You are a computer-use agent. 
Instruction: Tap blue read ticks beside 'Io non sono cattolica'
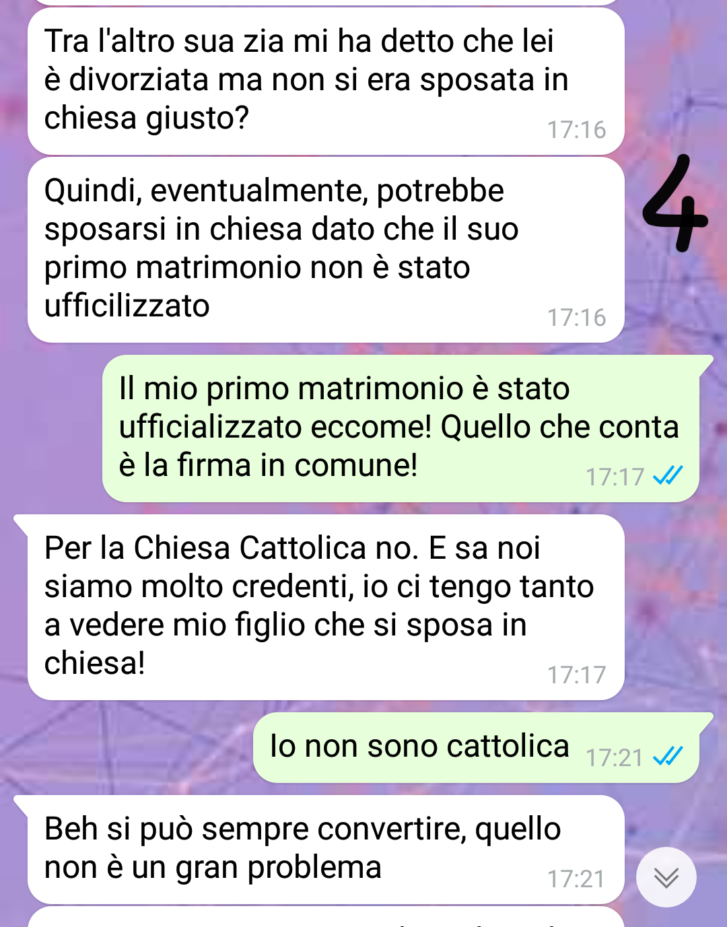click(668, 757)
